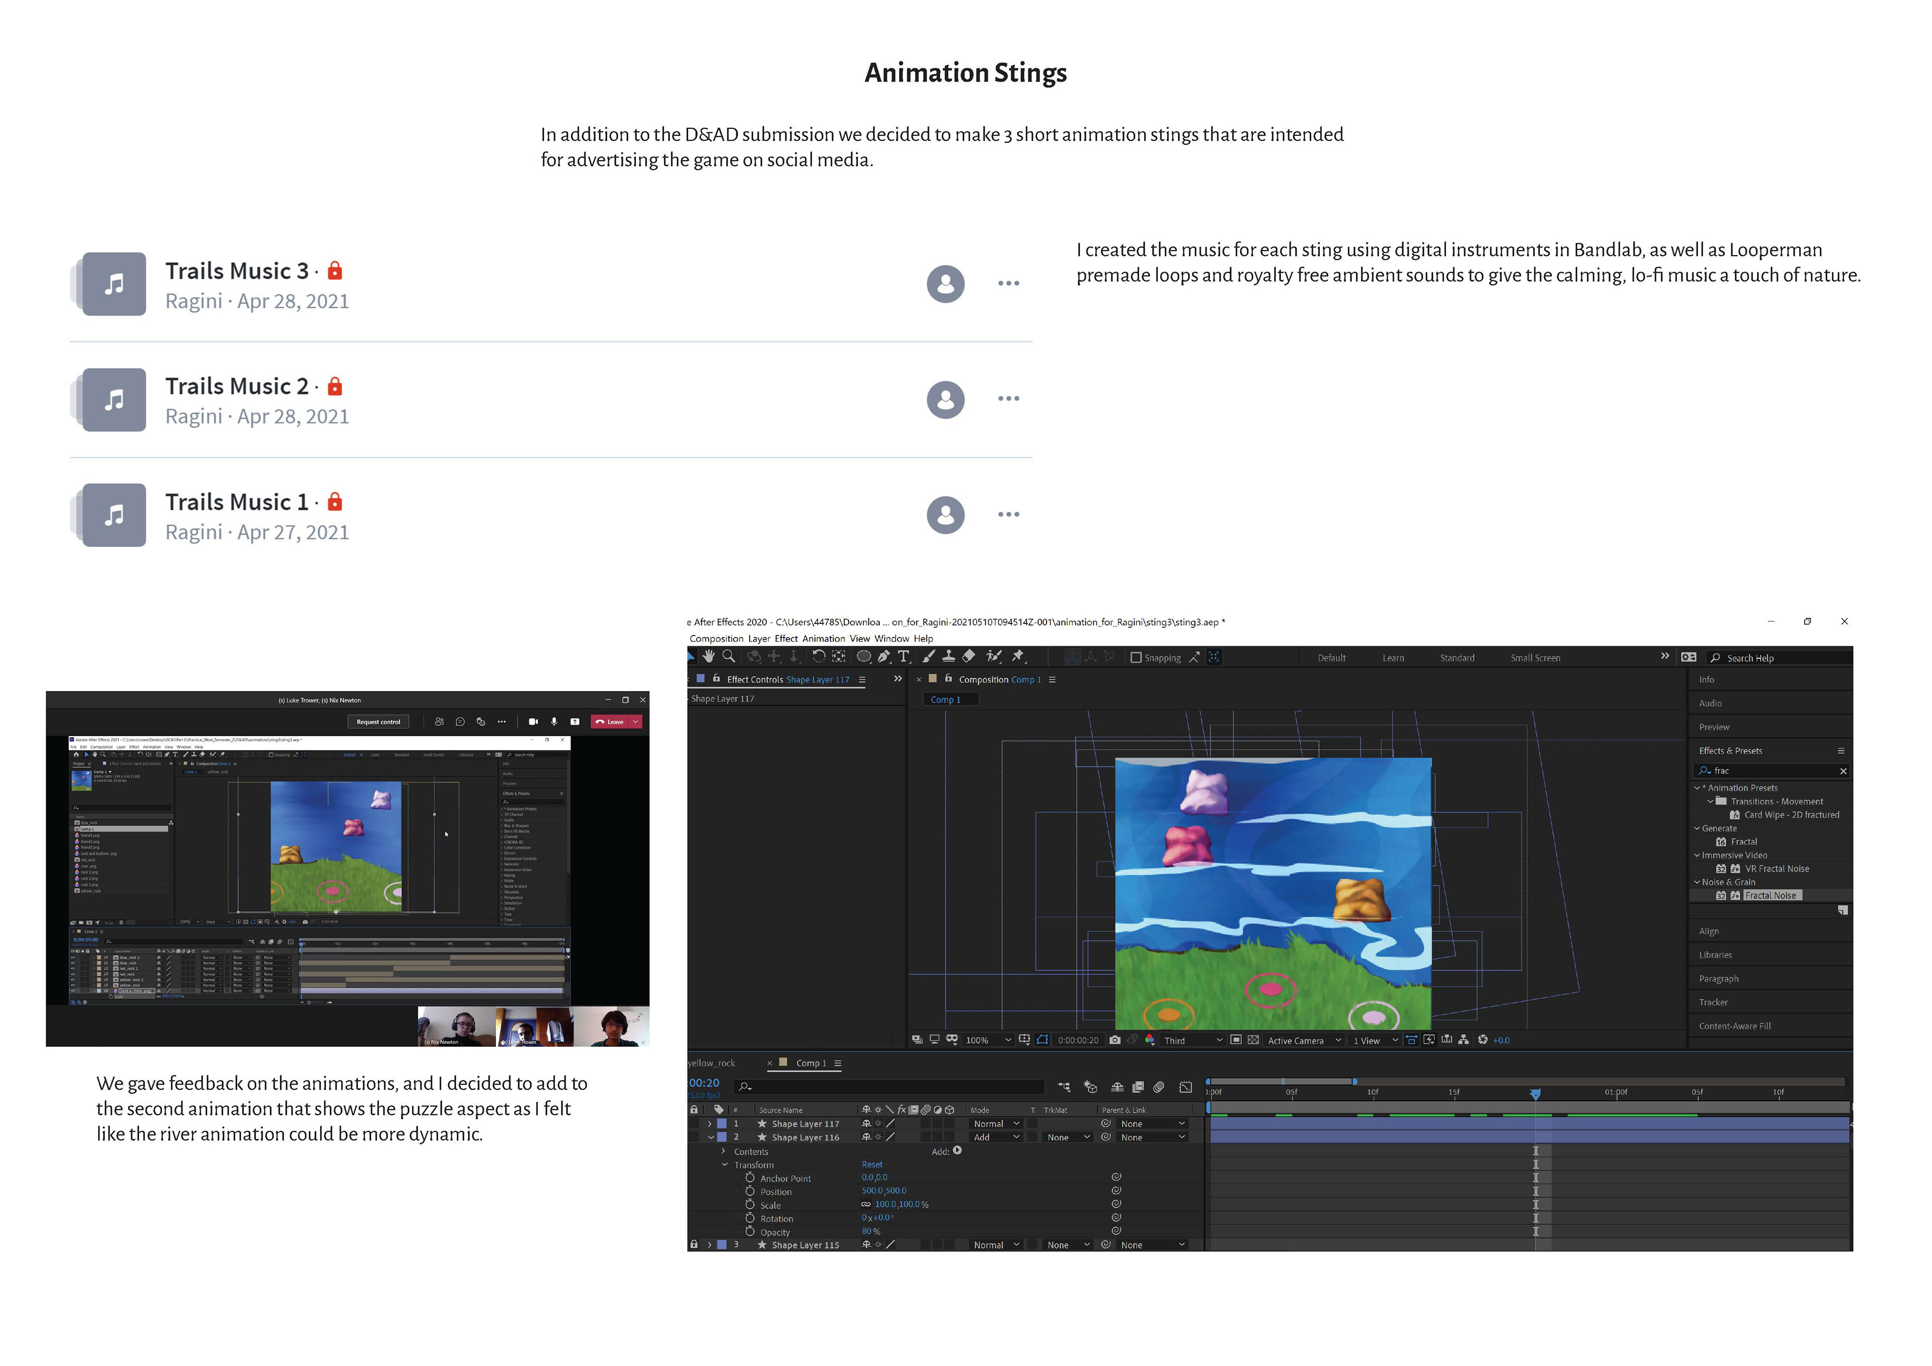Viewport: 1932px width, 1366px height.
Task: Toggle lock on Shape Layer 115
Action: click(693, 1245)
